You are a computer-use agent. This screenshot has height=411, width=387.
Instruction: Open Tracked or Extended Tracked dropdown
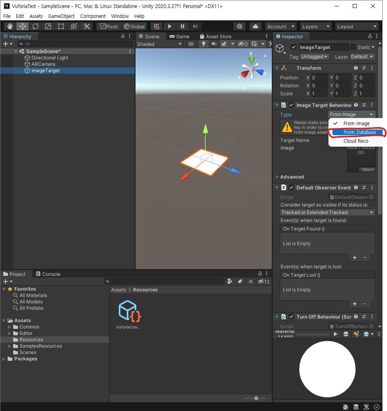pos(327,212)
